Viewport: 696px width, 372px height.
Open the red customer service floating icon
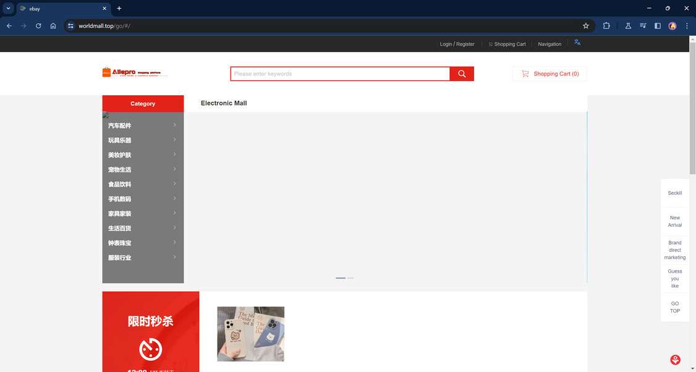[675, 360]
